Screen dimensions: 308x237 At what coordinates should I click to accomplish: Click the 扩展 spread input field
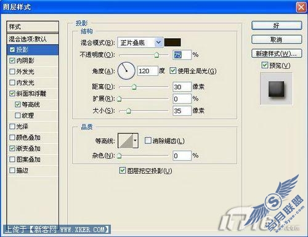[182, 99]
